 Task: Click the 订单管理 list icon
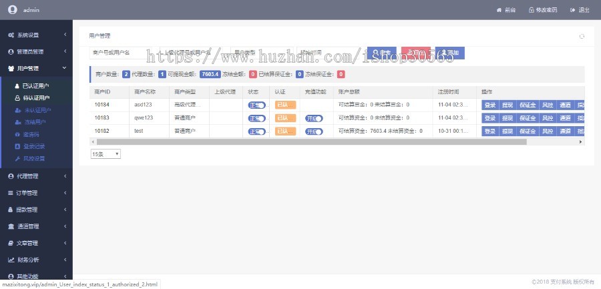tap(11, 193)
